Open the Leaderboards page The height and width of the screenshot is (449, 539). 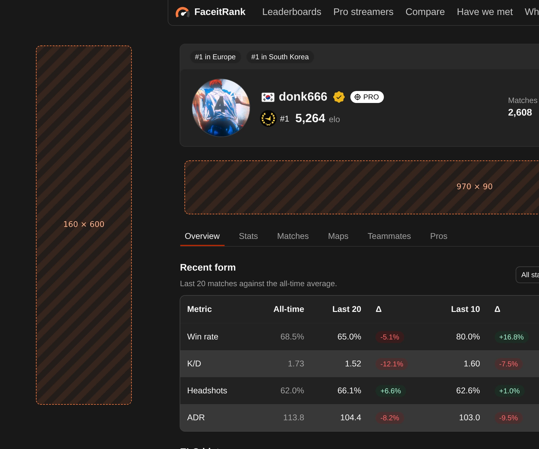292,12
